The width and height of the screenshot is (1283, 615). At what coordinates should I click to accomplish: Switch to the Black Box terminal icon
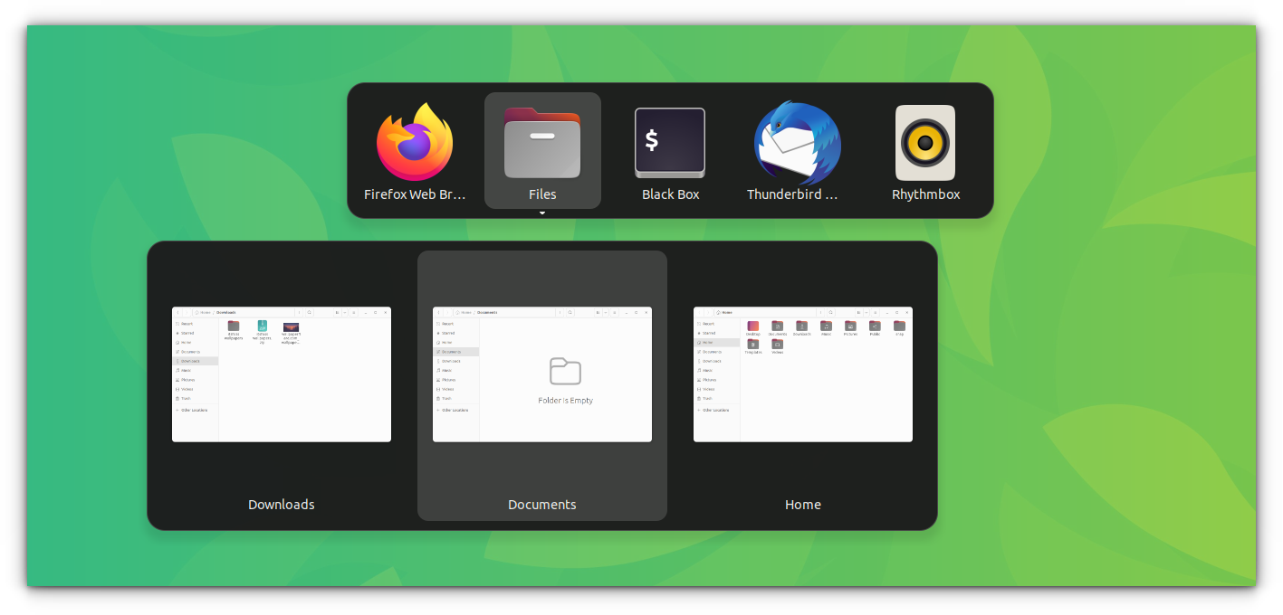click(670, 143)
